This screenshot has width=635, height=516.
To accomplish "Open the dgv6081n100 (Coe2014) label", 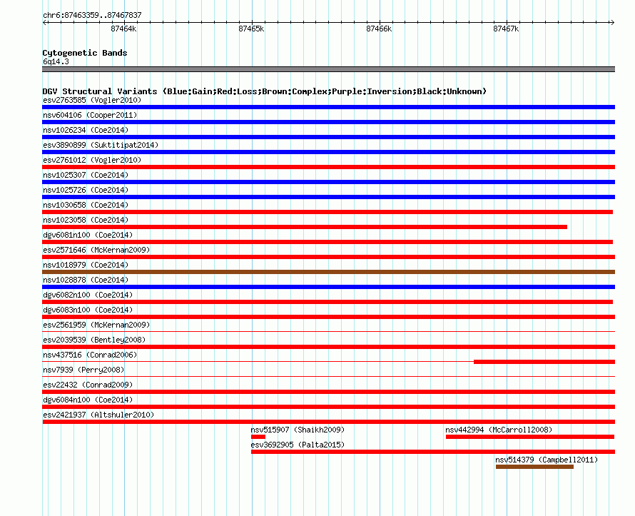I will click(x=88, y=235).
